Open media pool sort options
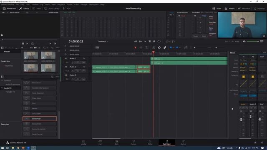 coord(52,48)
